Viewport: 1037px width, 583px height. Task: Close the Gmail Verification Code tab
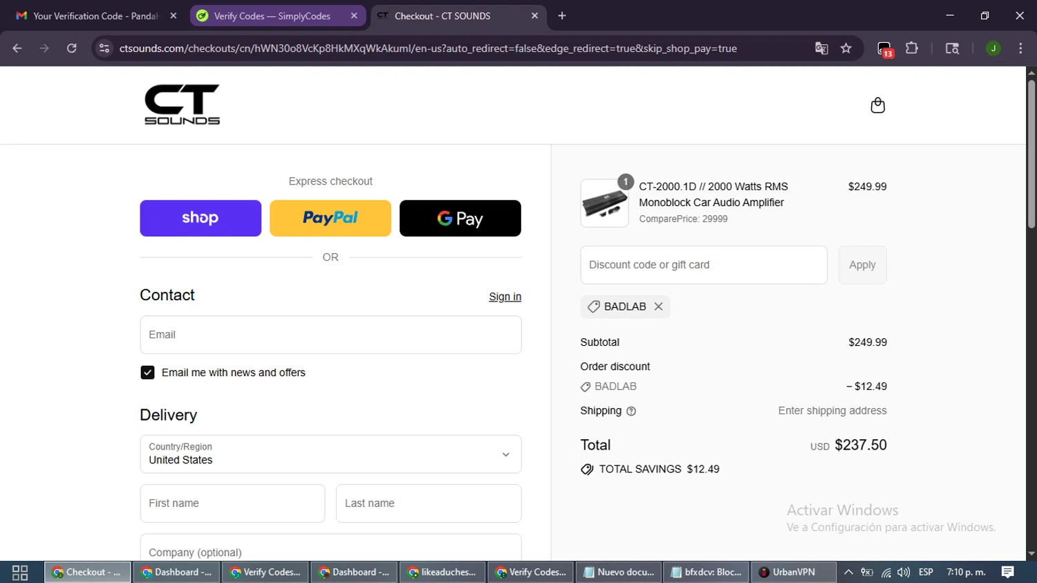click(174, 16)
